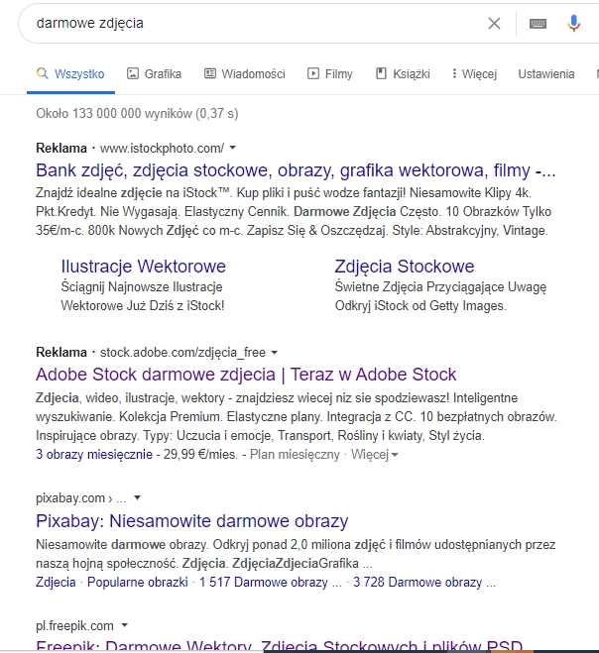The height and width of the screenshot is (653, 599).
Task: Open 'Pixabay: Niesamowite darmowe obrazy' result
Action: [x=191, y=521]
